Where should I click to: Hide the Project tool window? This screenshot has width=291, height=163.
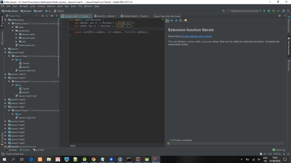coord(57,16)
